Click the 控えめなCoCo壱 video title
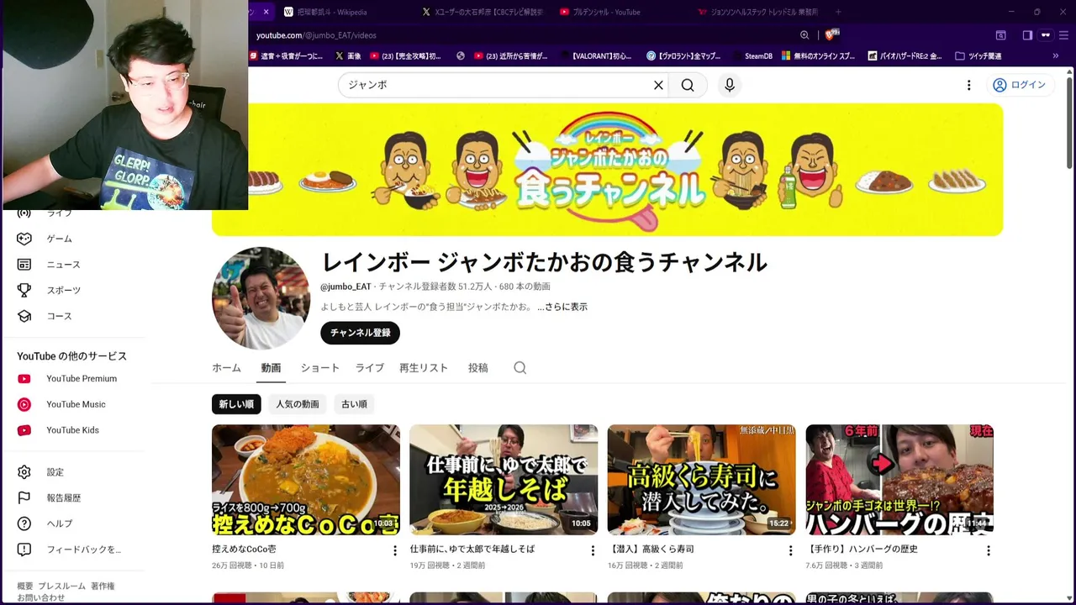1076x605 pixels. click(x=244, y=549)
